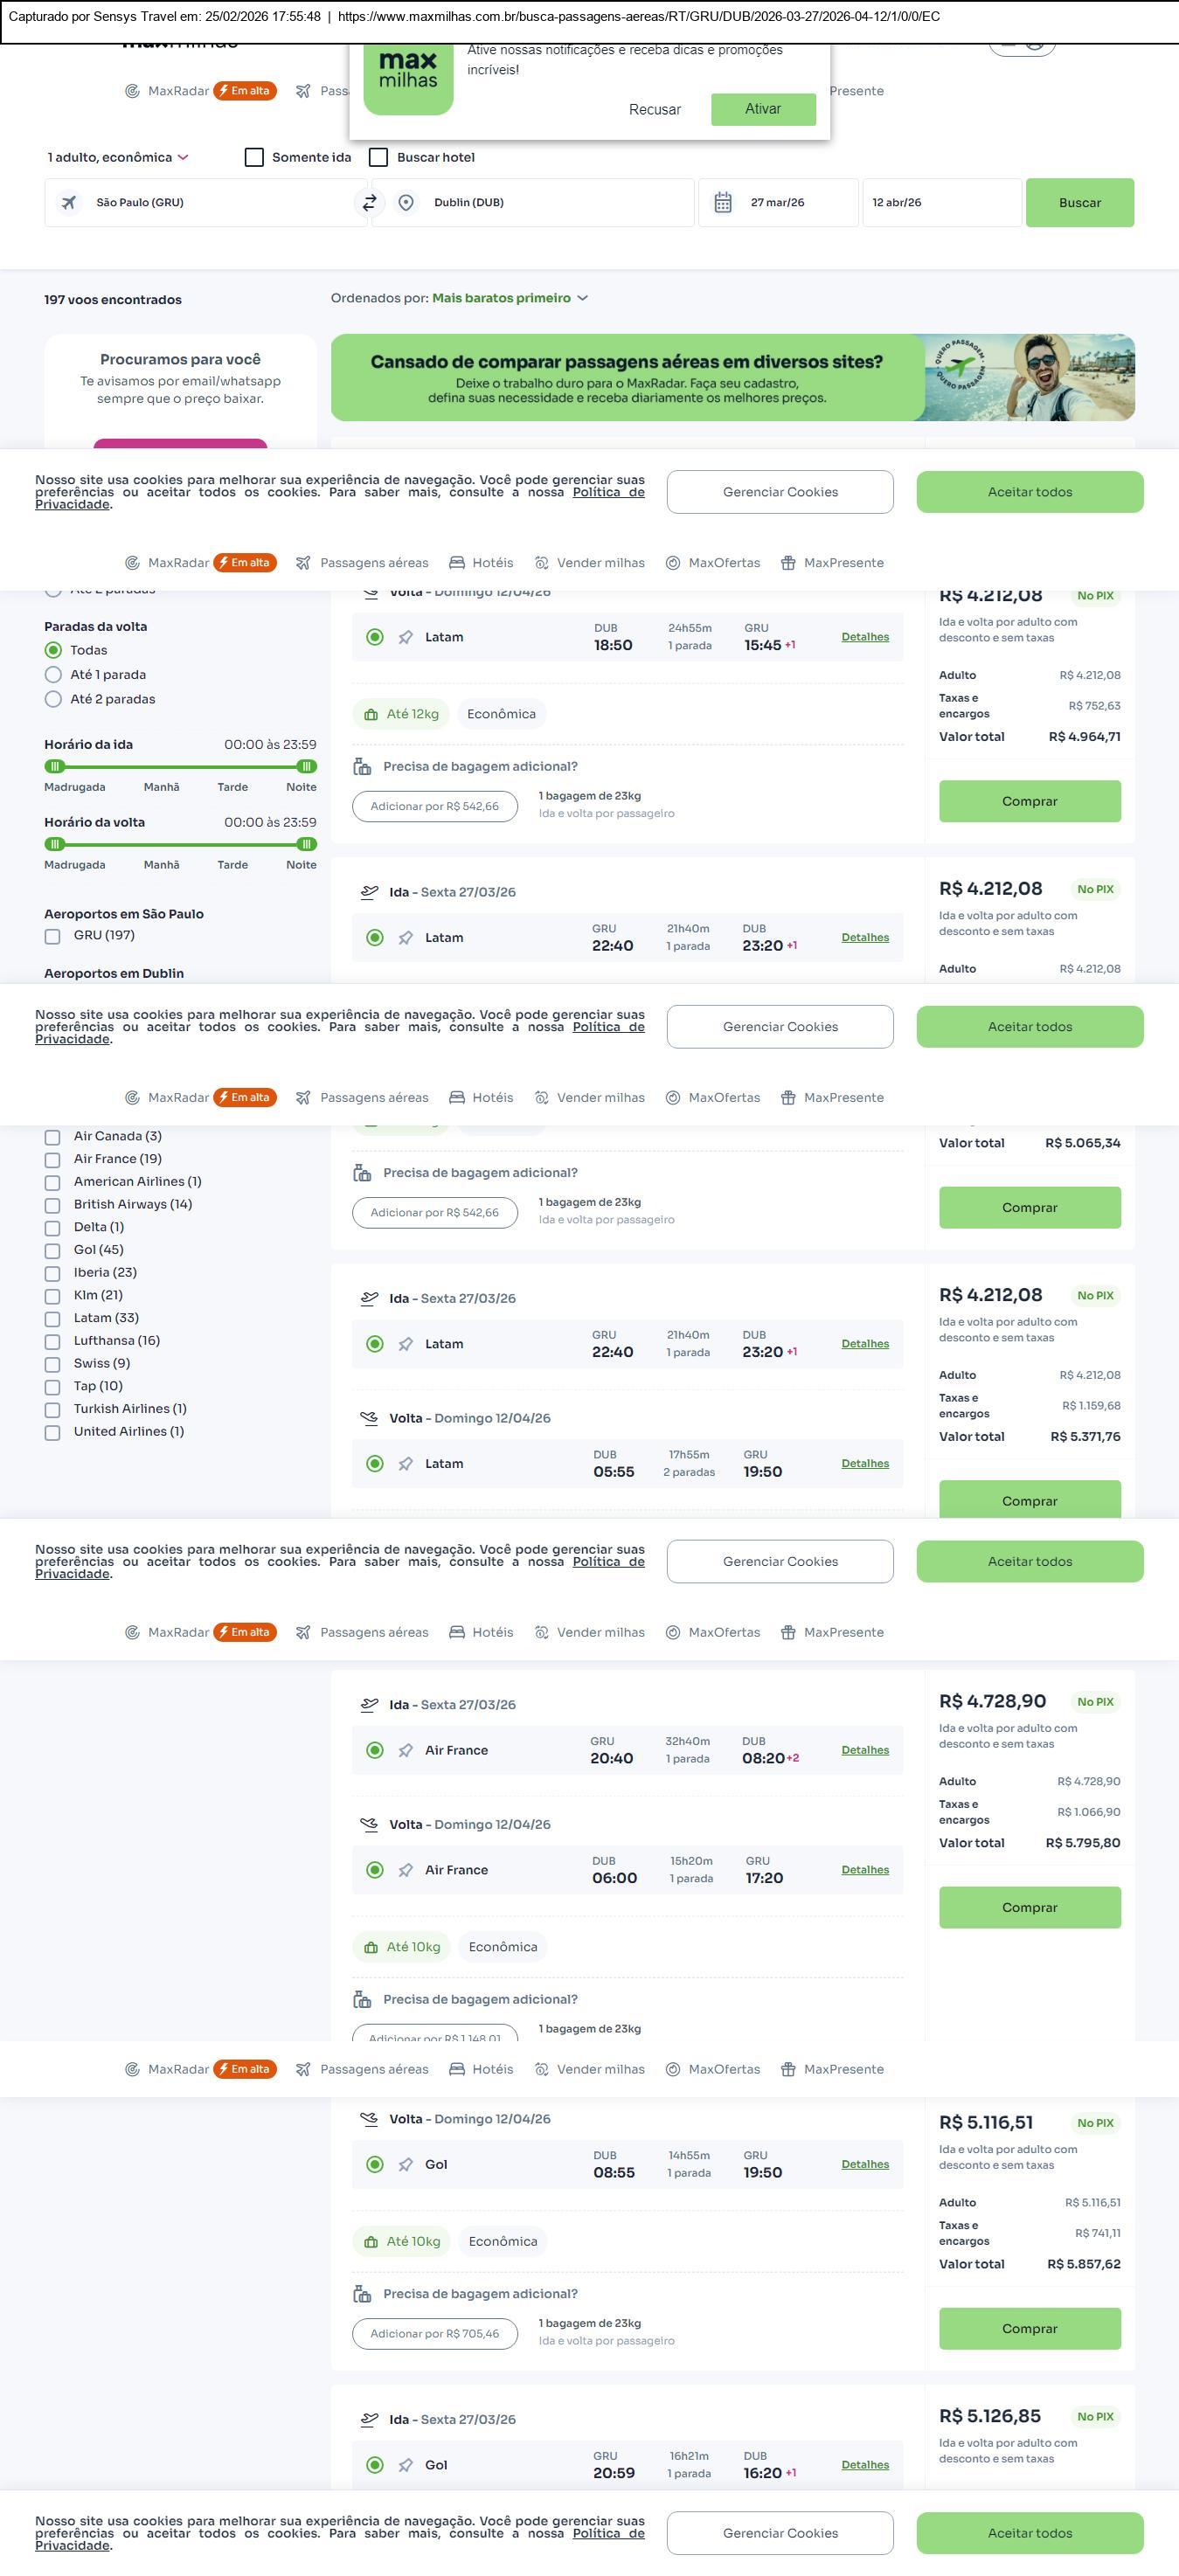Image resolution: width=1179 pixels, height=2576 pixels.
Task: Filter by British Airways (14) airline
Action: point(53,1205)
